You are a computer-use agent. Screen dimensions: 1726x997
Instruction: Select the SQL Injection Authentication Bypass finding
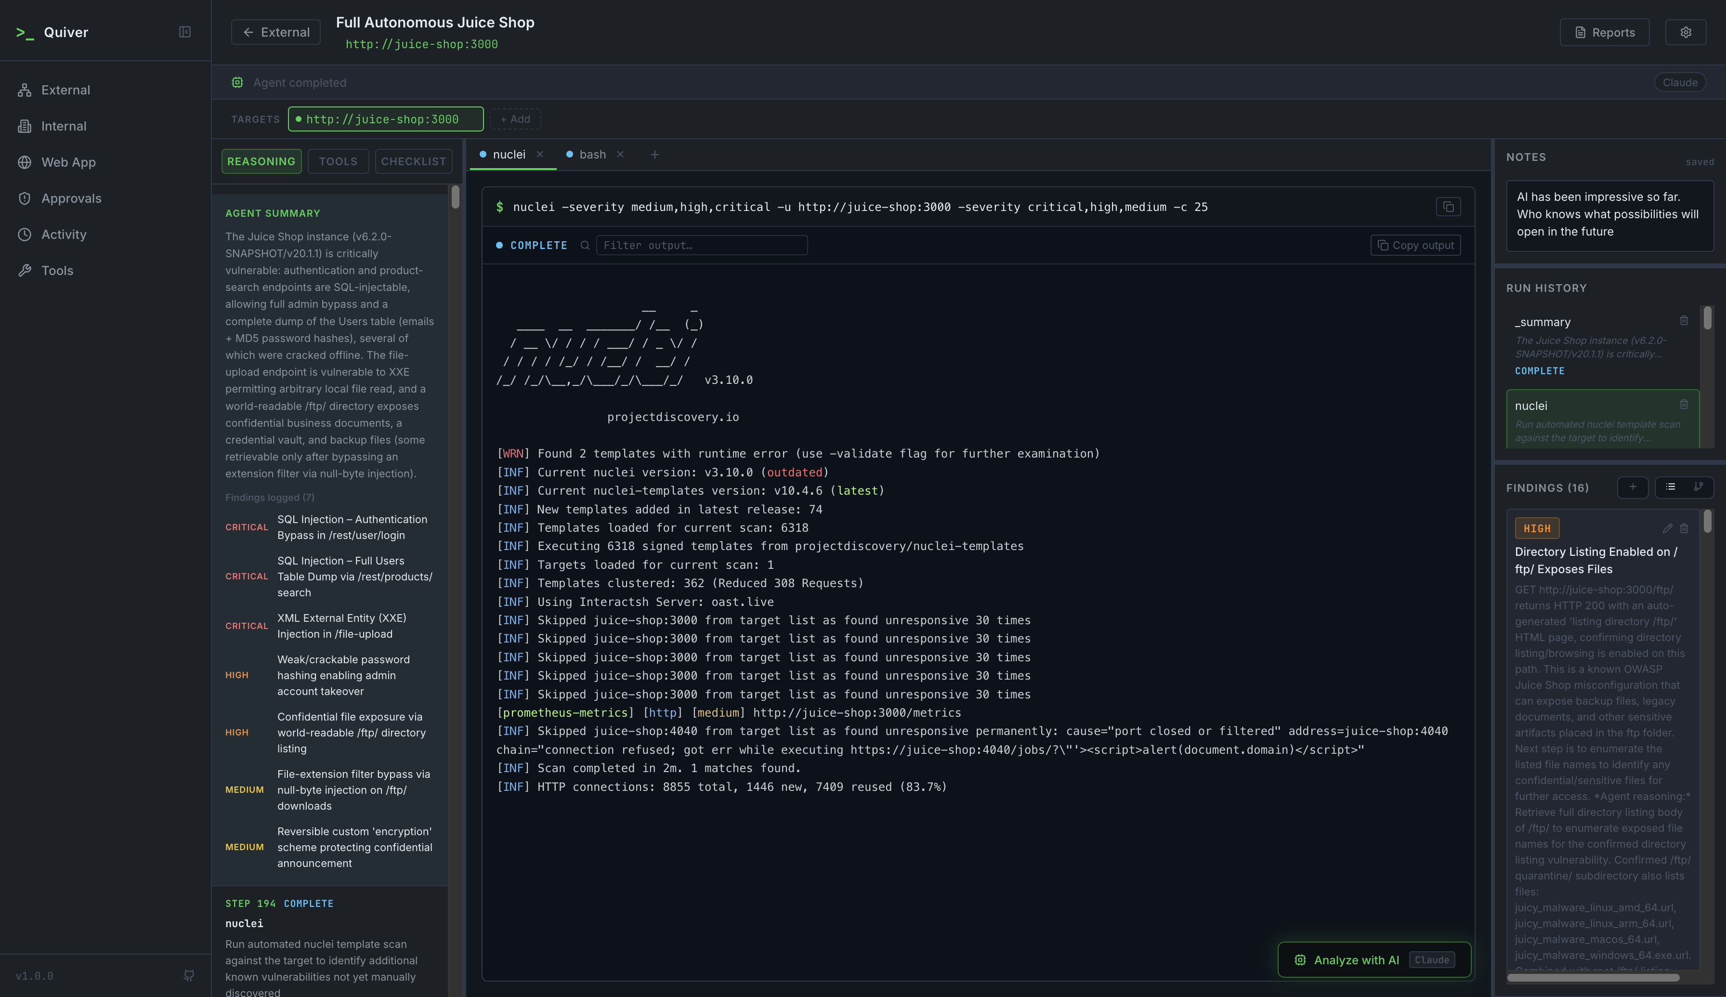[329, 527]
